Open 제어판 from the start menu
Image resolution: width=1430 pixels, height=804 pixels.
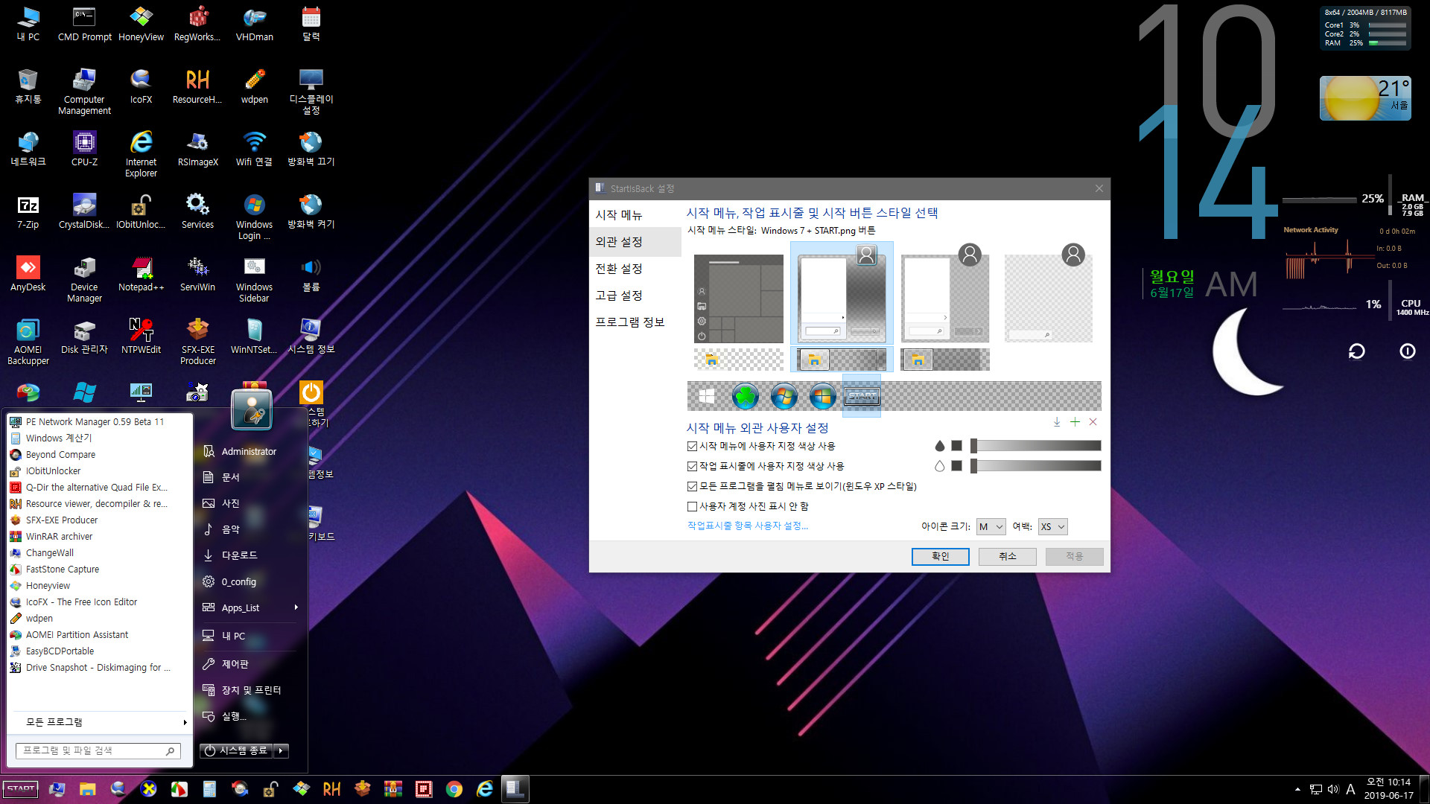pos(250,663)
